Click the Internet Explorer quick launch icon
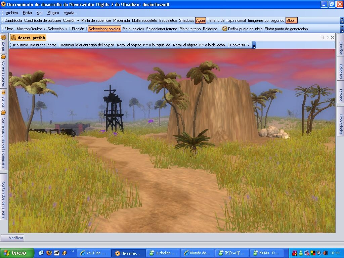Image resolution: width=344 pixels, height=258 pixels. [41, 253]
